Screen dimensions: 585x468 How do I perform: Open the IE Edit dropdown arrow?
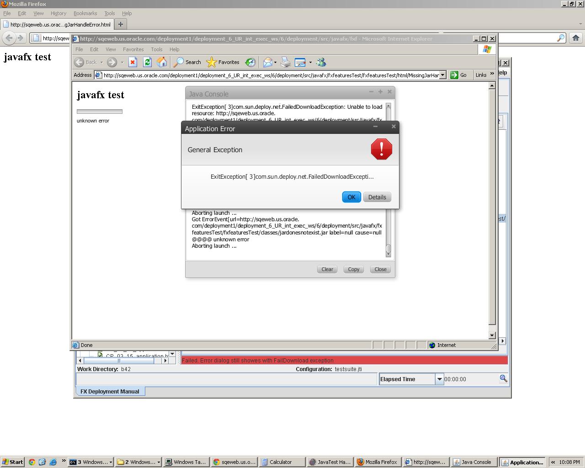point(310,62)
